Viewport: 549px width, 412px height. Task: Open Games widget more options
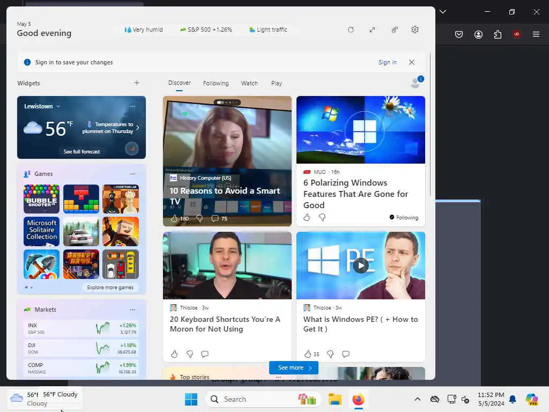[132, 174]
